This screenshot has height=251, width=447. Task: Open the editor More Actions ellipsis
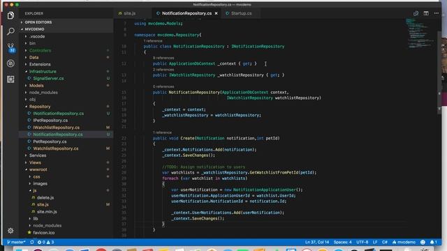(x=436, y=13)
